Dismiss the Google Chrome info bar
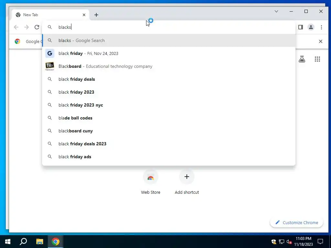This screenshot has width=331, height=248. point(320,41)
